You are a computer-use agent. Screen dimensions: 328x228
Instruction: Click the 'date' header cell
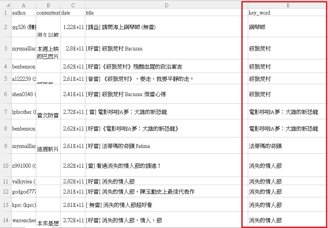coord(73,13)
